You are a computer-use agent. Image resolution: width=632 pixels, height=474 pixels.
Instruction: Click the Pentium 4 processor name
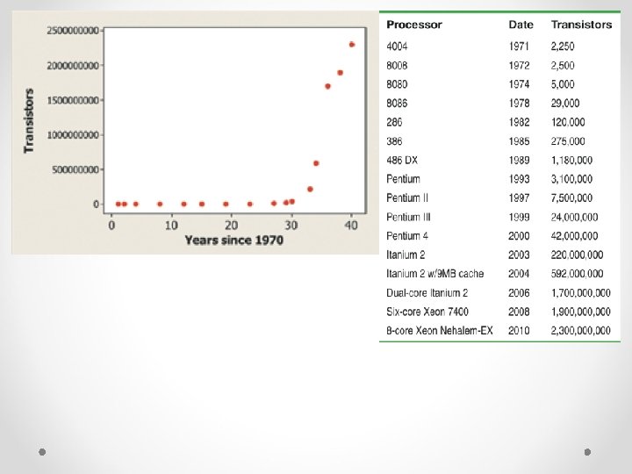[x=407, y=236]
